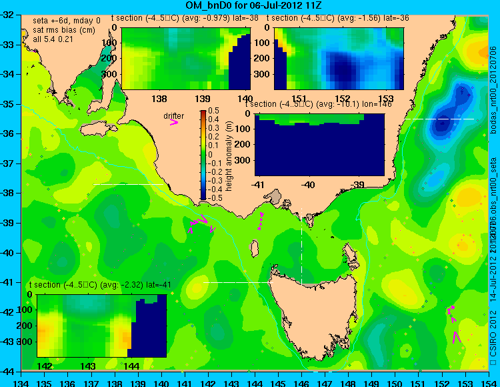Click the 'CSIRO 2012' vertical copyright text
The width and height of the screenshot is (500, 387).
coord(493,333)
